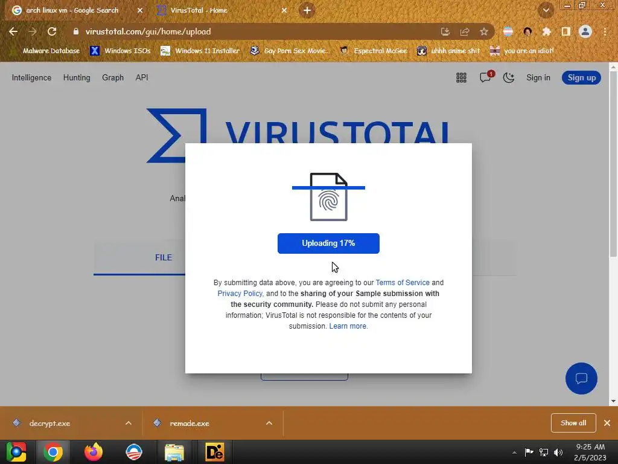Click the share page icon
The width and height of the screenshot is (618, 464).
coord(465,31)
